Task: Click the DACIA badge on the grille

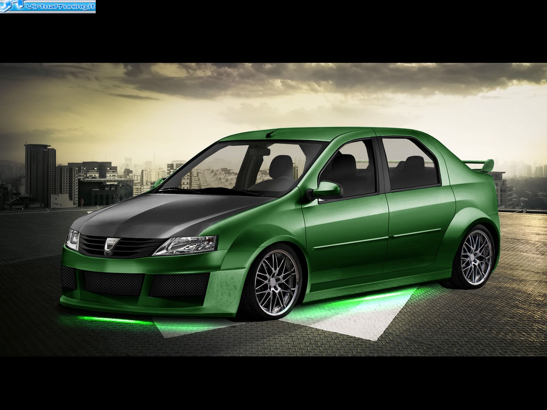Action: (x=111, y=245)
